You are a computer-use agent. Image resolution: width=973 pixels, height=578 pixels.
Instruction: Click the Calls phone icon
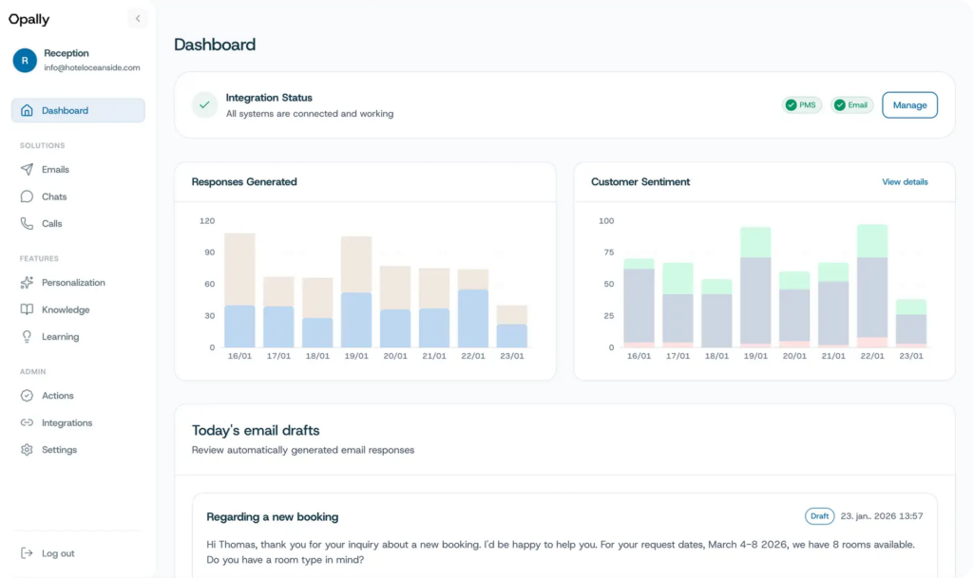tap(27, 224)
